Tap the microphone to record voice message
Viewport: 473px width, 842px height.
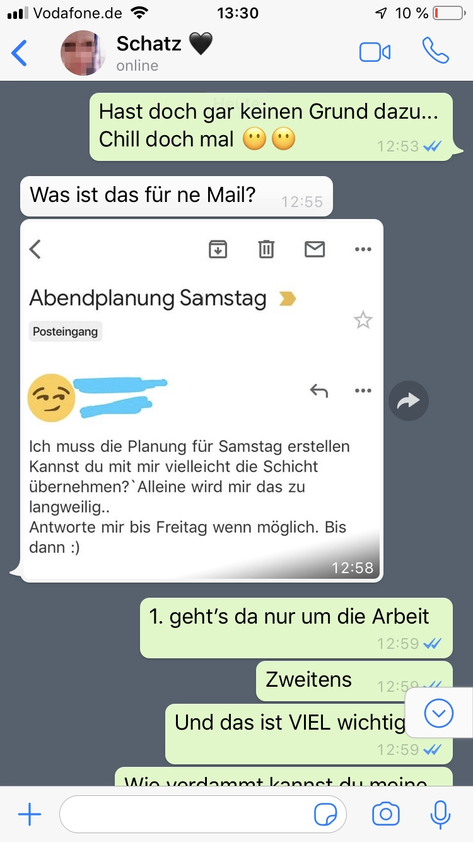440,814
